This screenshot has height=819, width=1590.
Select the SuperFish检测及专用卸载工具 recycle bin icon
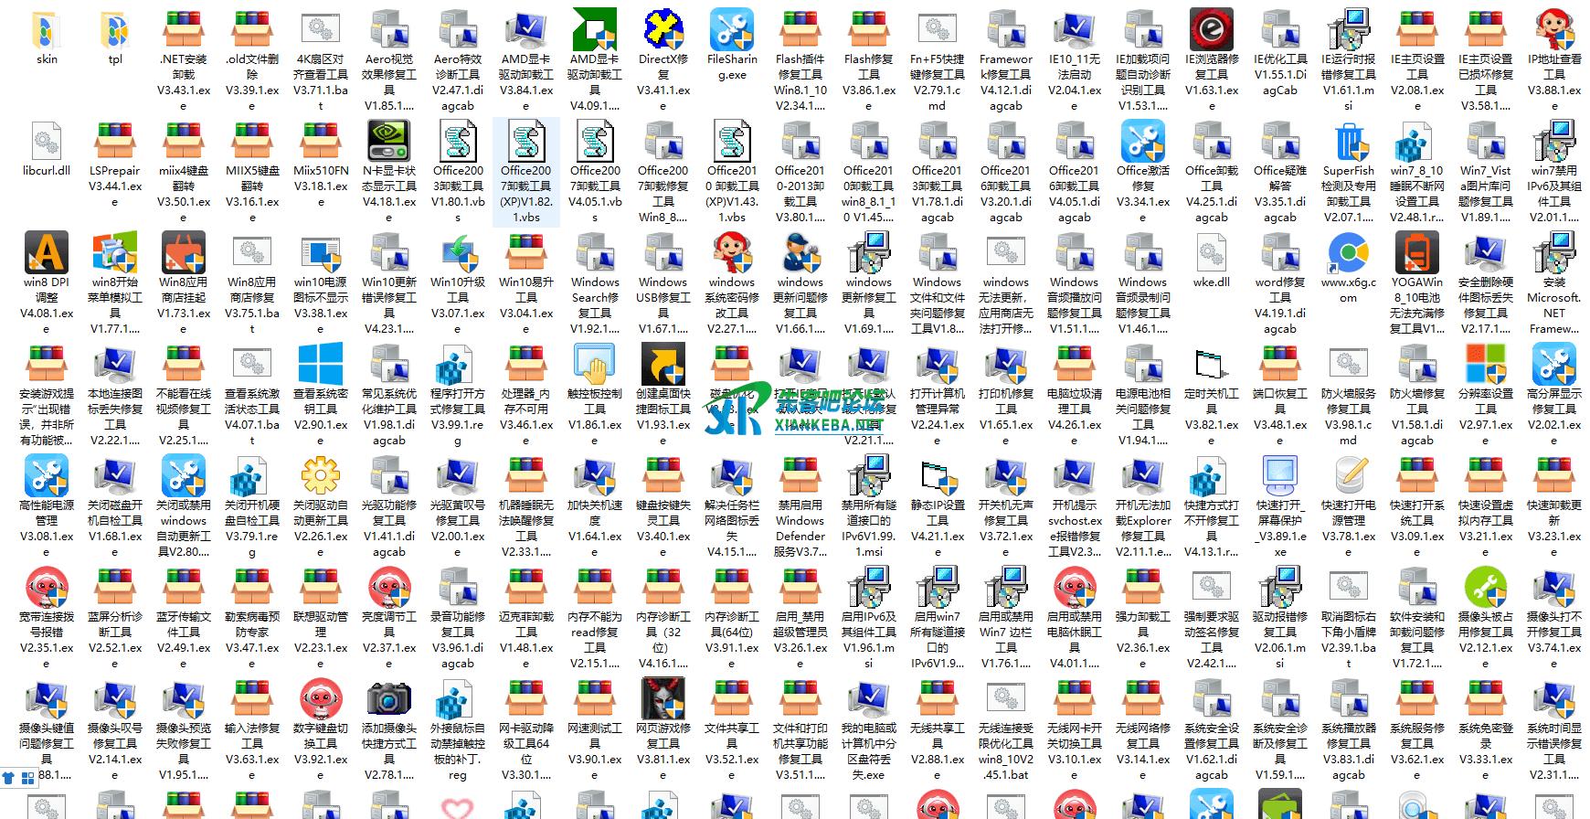click(x=1348, y=142)
